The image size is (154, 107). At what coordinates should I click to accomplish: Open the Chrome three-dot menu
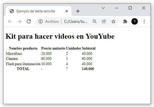[x=144, y=21]
